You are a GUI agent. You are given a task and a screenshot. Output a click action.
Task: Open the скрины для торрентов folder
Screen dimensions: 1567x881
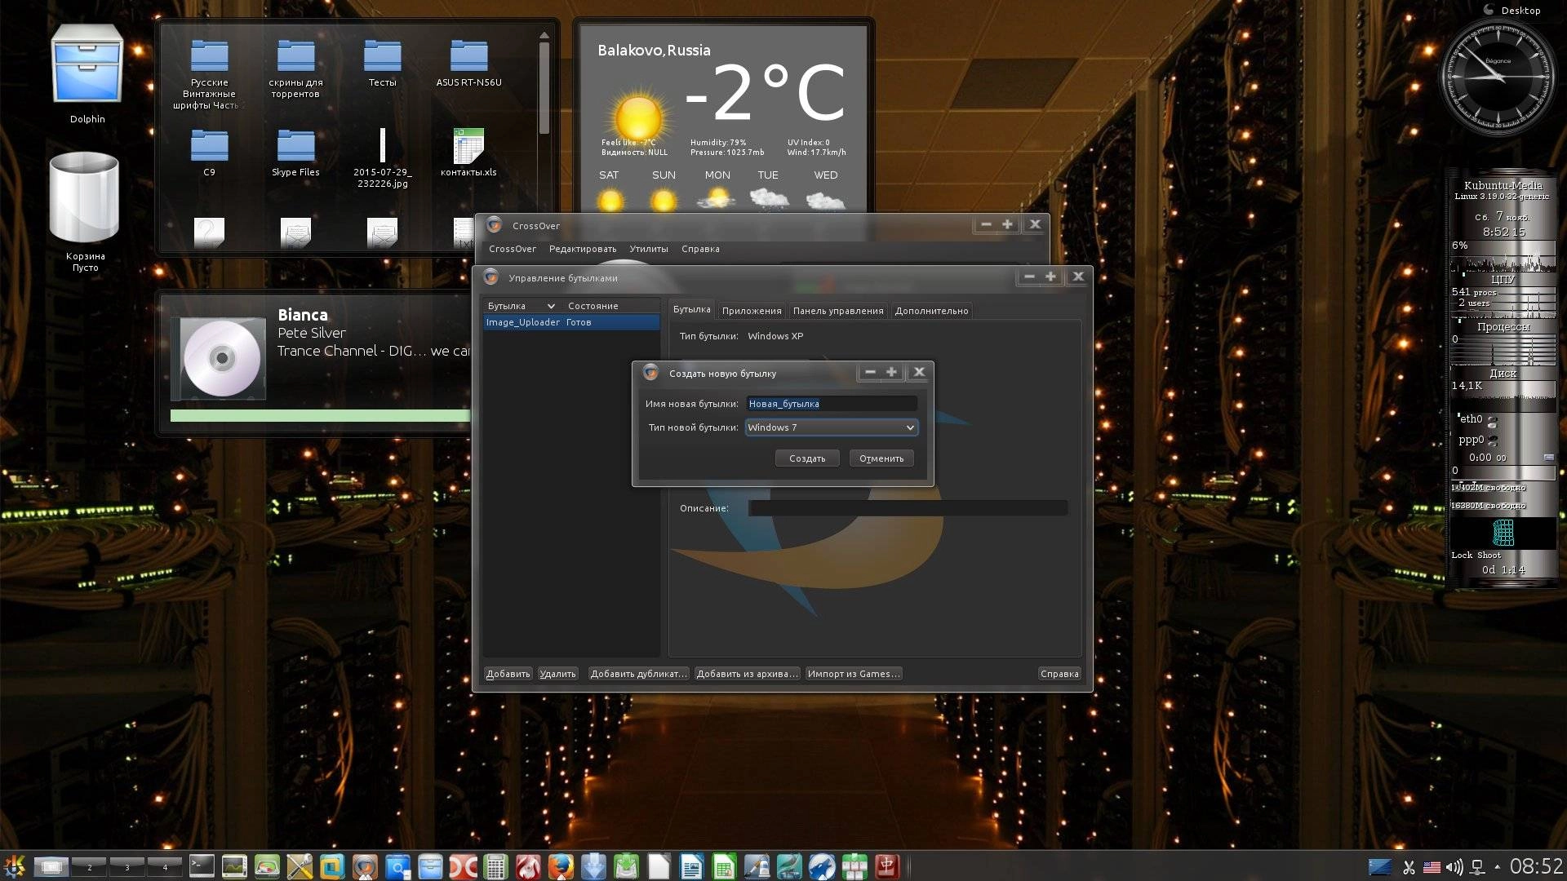pyautogui.click(x=295, y=69)
